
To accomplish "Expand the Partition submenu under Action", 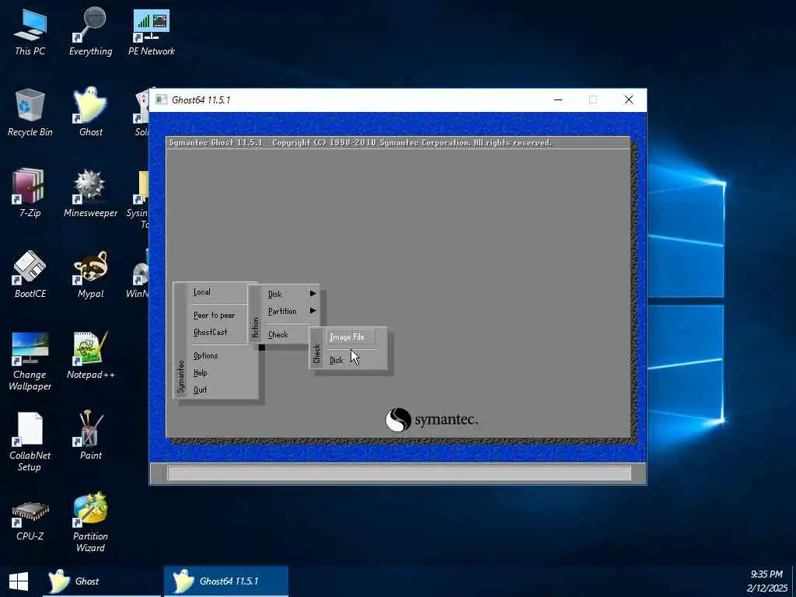I will pyautogui.click(x=292, y=311).
